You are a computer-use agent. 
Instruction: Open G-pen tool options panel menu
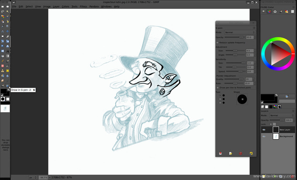point(254,28)
